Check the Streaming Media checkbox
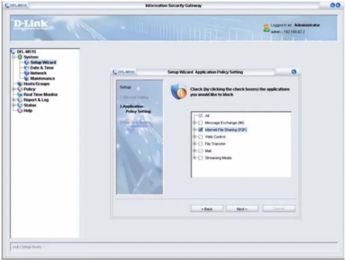 point(201,158)
